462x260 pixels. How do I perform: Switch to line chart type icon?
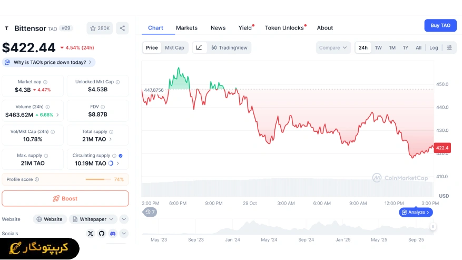[x=199, y=47]
